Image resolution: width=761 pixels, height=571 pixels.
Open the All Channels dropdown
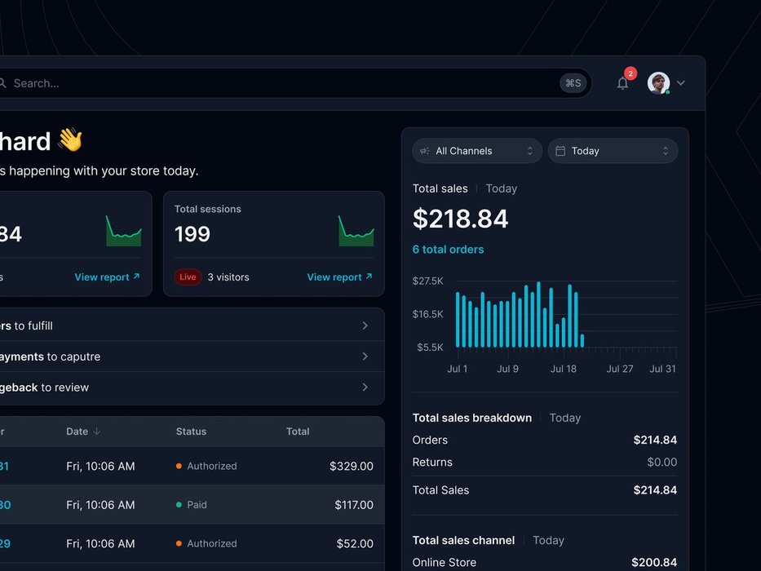[477, 151]
